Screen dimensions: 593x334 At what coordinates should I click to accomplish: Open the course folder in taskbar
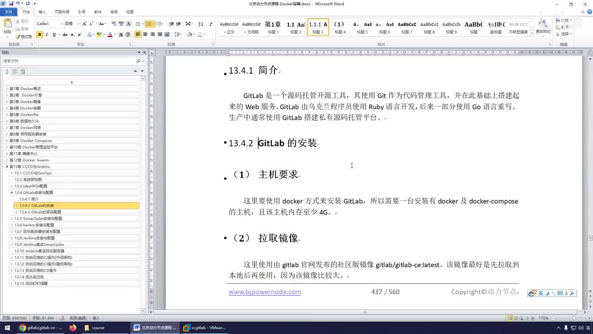pyautogui.click(x=95, y=328)
